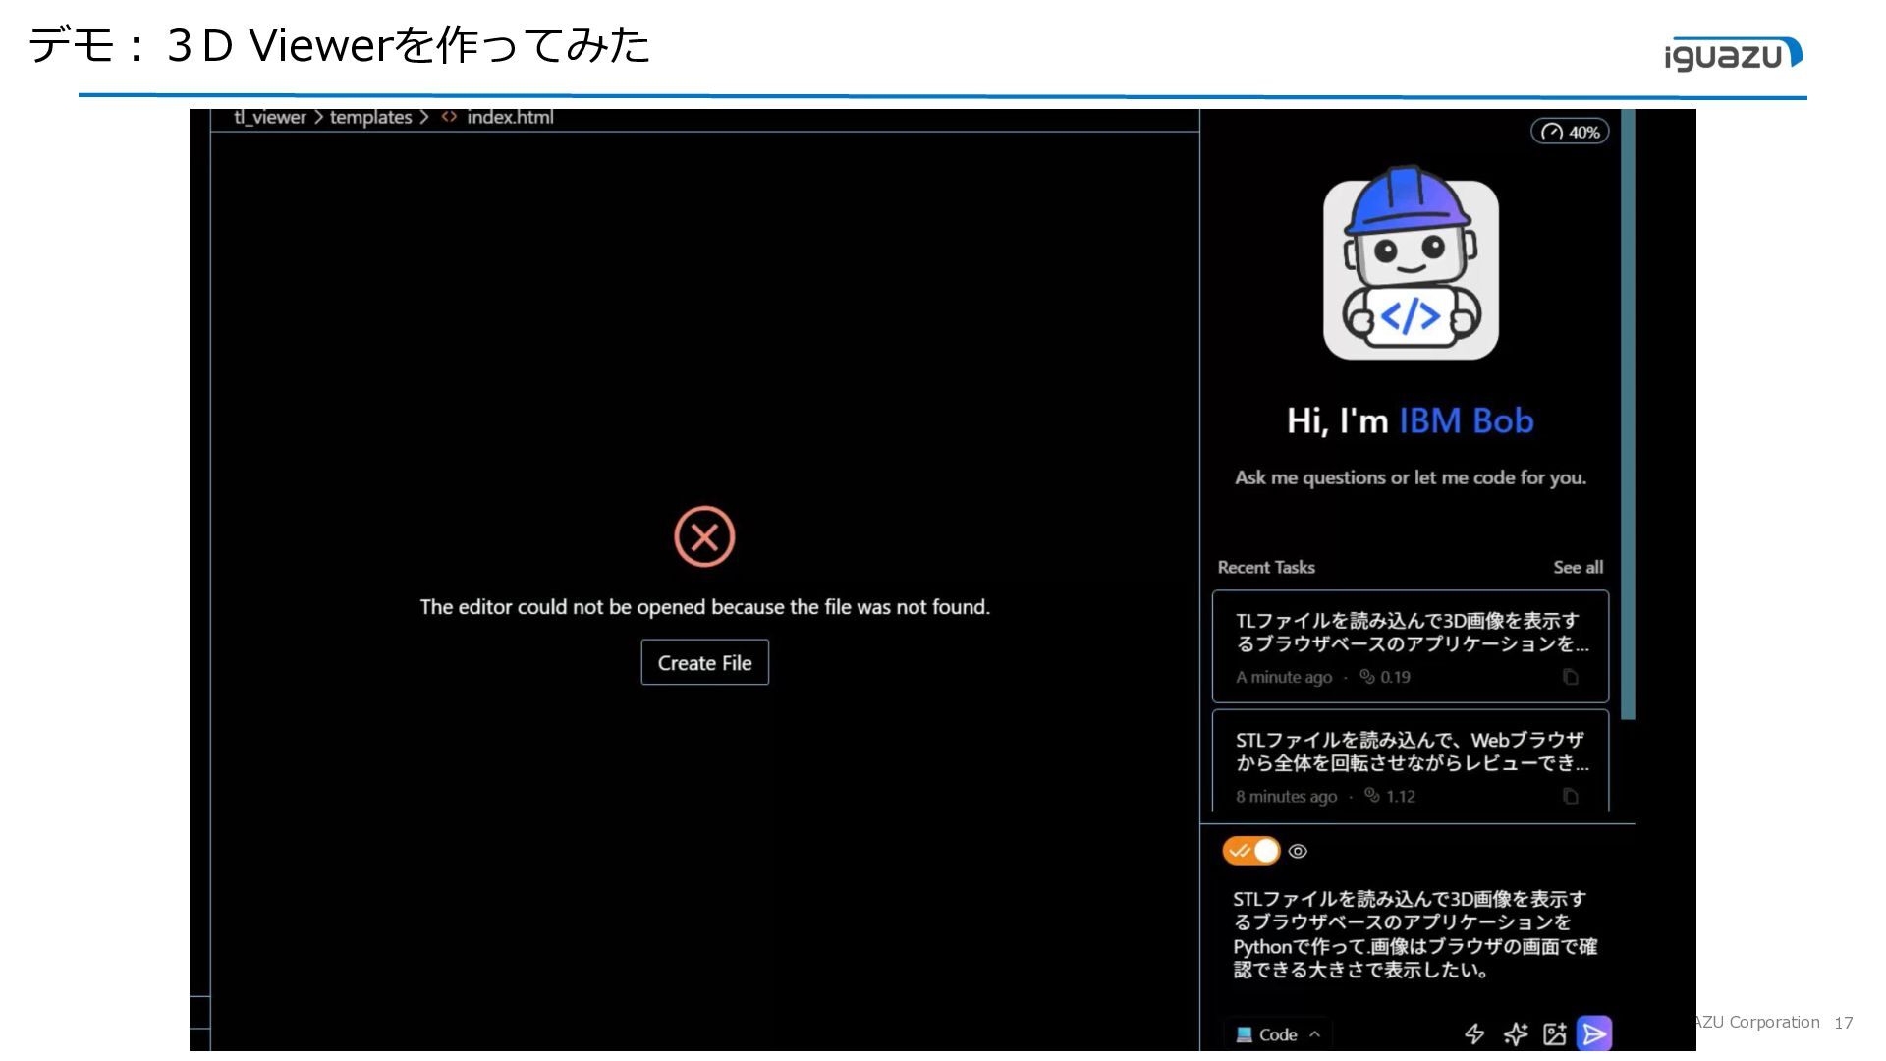Click the chat input containing STLファイル prompt
Viewport: 1886px width, 1061px height.
(x=1414, y=934)
